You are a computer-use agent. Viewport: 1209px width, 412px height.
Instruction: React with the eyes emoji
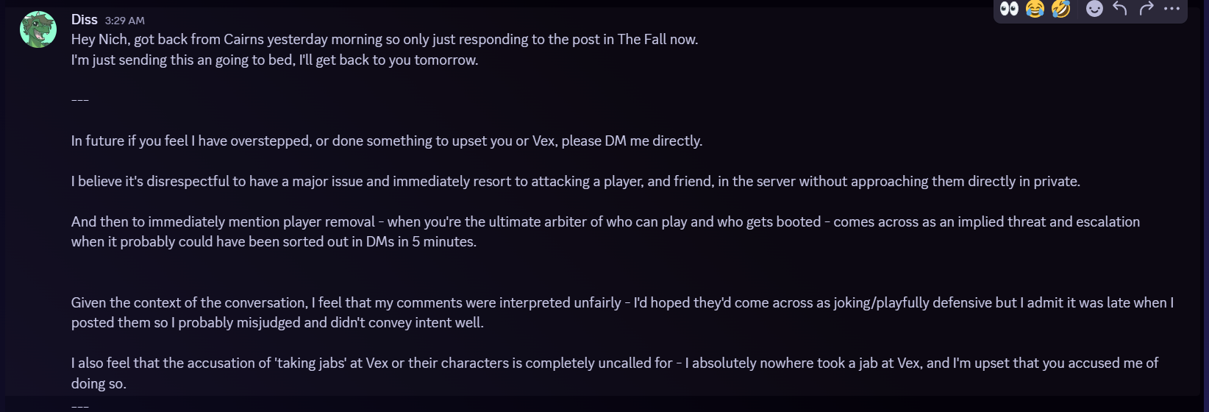pos(1010,9)
